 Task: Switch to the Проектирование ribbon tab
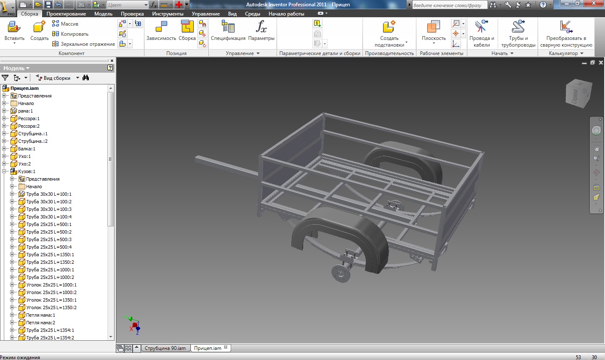click(x=66, y=13)
